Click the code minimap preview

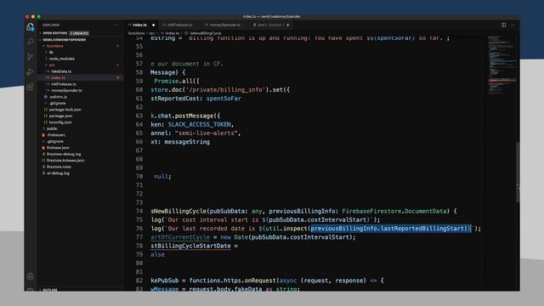501,65
